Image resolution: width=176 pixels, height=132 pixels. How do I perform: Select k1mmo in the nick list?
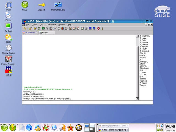coord(142,72)
